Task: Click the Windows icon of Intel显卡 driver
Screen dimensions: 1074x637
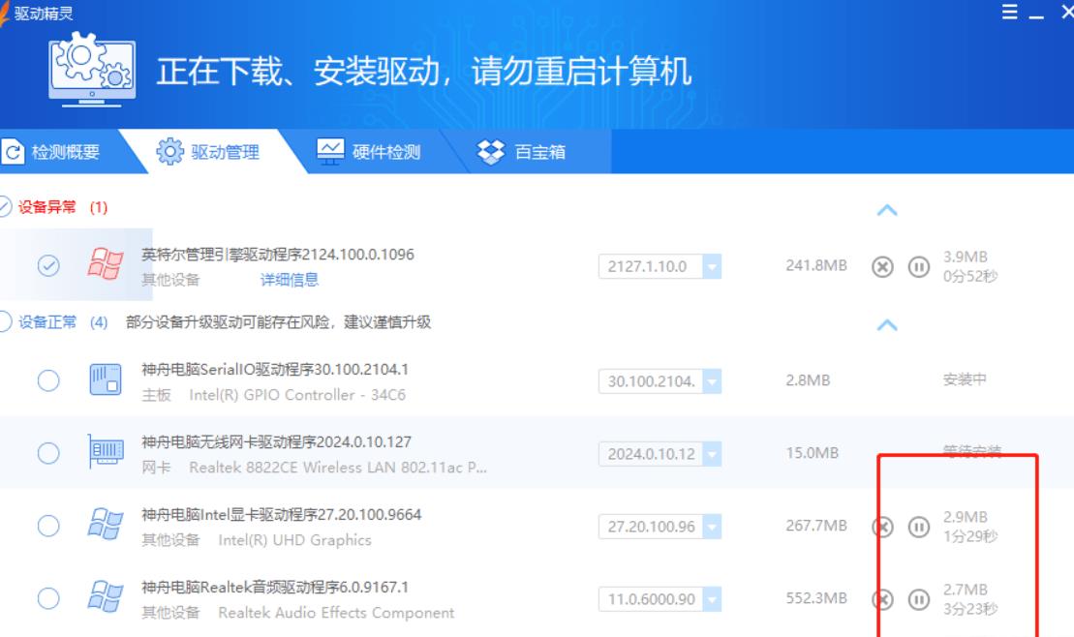Action: click(106, 525)
